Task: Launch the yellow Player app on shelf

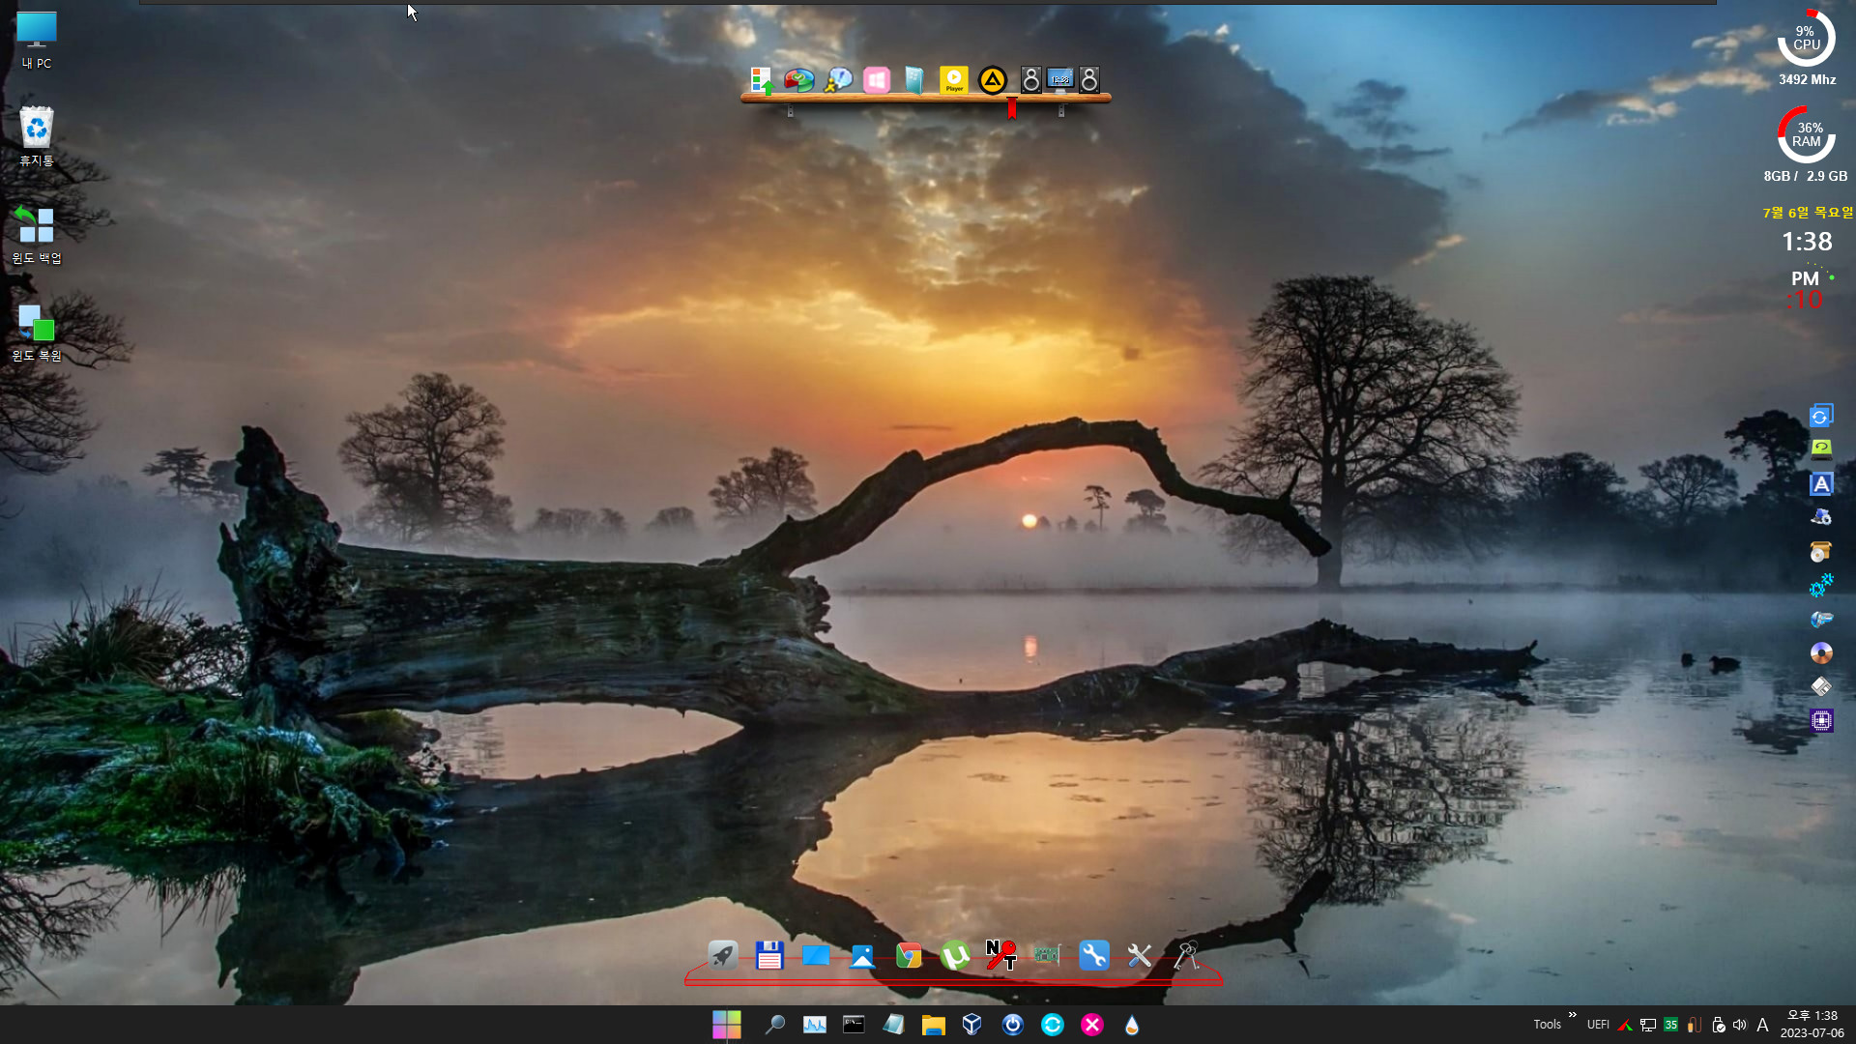Action: [x=954, y=80]
